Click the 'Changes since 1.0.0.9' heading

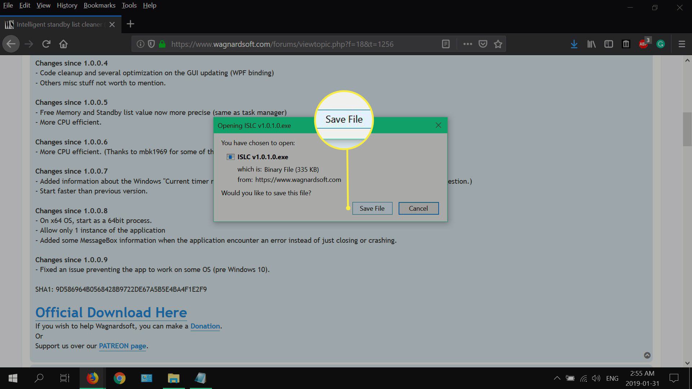(71, 260)
